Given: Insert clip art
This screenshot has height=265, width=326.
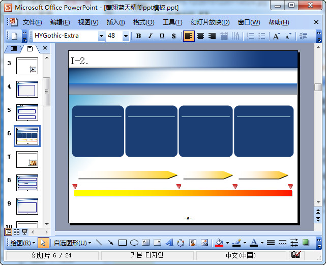Looking at the screenshot, I should pos(193,243).
